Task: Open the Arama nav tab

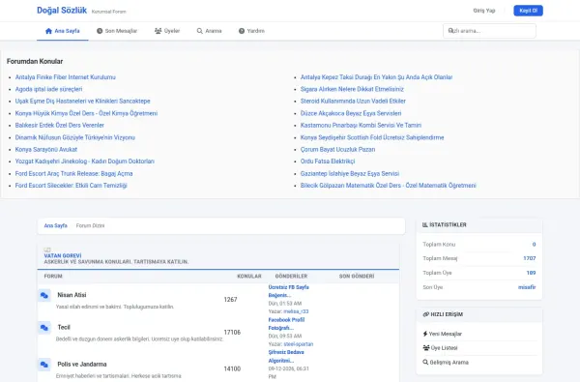Action: (x=210, y=31)
